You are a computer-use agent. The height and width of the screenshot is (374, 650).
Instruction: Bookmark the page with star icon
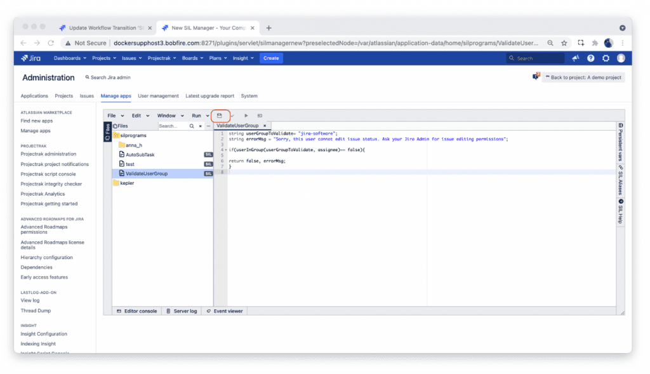(564, 43)
